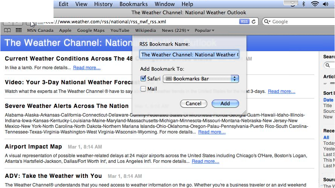Open the Wikipedia bookmark
Screen dimensions: 335x188
point(145,30)
